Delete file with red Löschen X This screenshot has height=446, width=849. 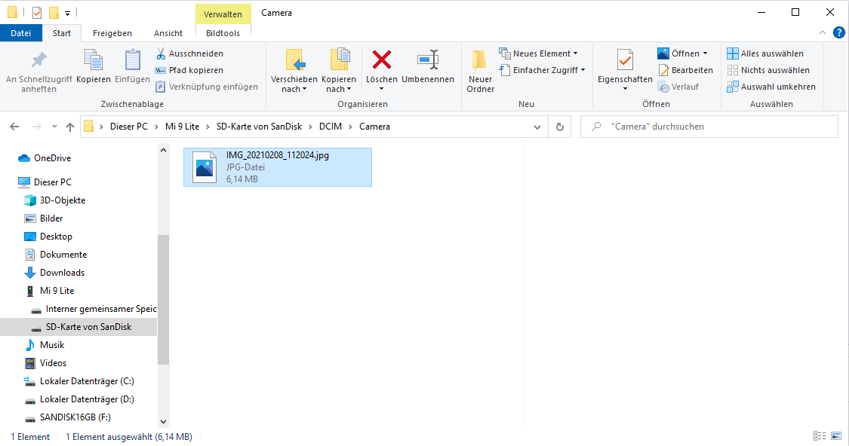point(382,60)
